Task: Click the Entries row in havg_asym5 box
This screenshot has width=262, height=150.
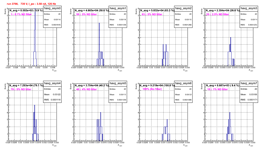Action: (118, 89)
